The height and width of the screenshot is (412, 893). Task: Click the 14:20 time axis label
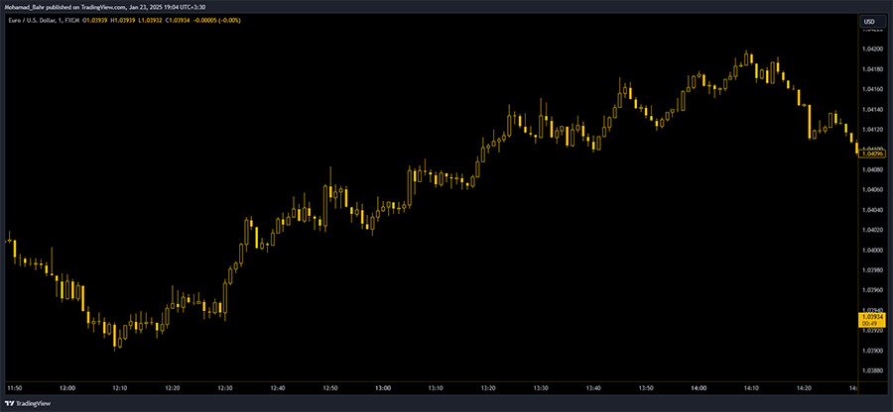802,387
